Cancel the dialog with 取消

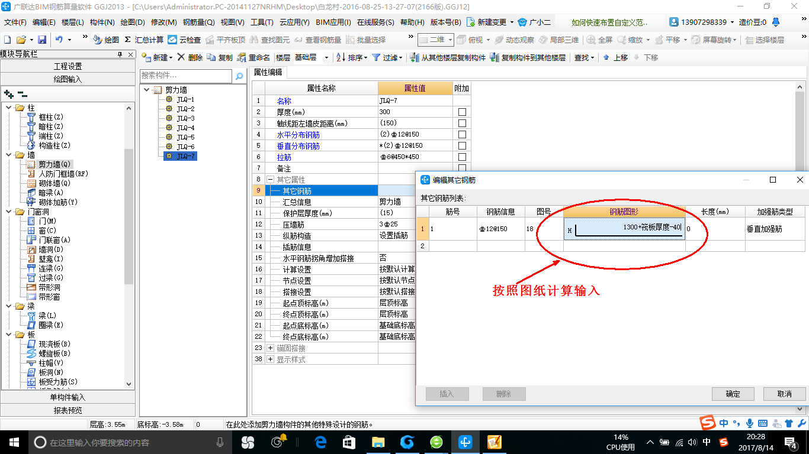click(785, 394)
